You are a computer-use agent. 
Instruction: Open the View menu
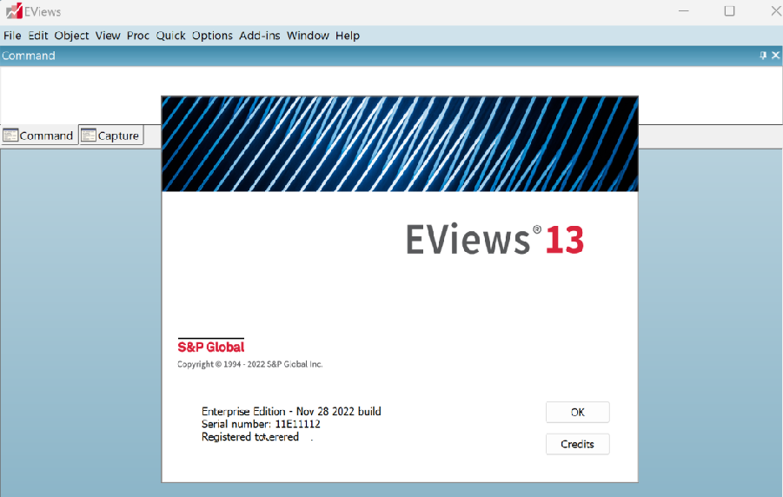pos(108,36)
